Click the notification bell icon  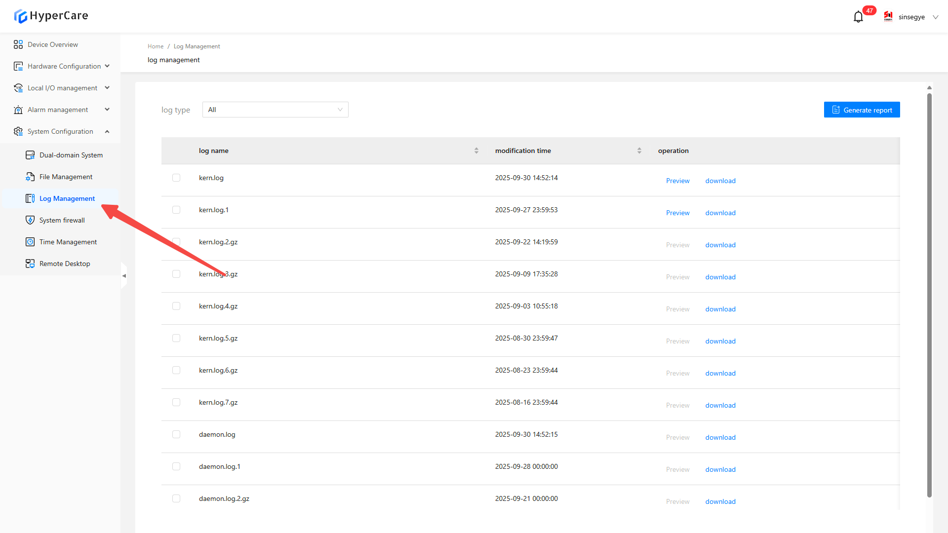pos(858,17)
